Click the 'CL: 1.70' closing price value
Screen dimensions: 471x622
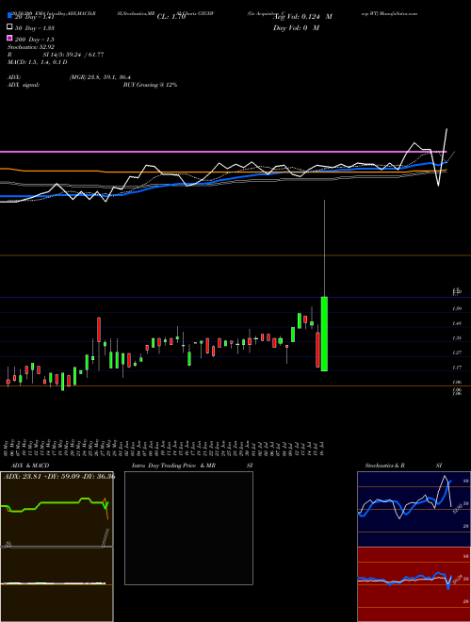pos(171,17)
